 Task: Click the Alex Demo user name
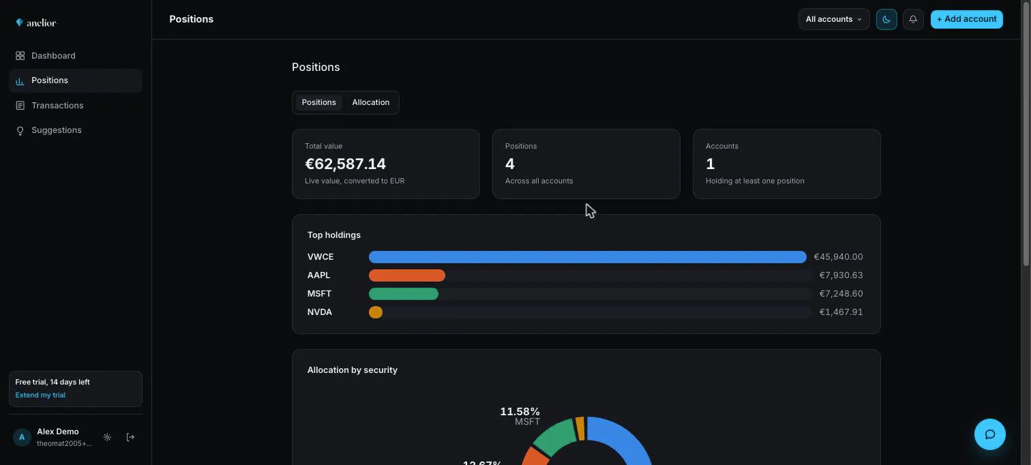[58, 432]
